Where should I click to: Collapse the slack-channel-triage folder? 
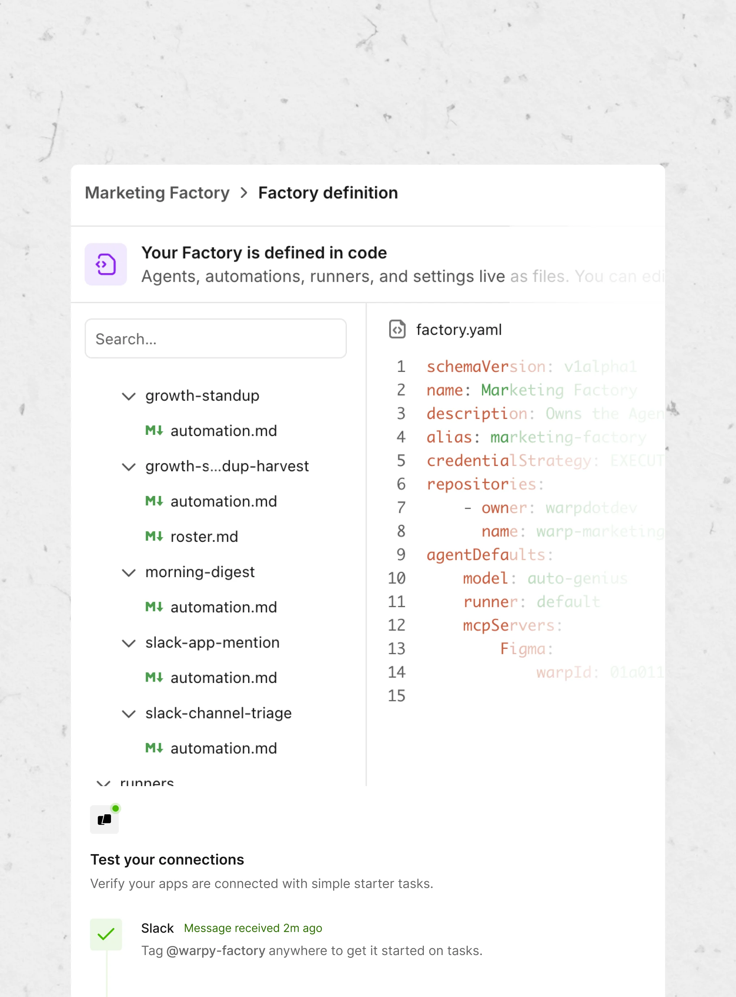coord(129,713)
